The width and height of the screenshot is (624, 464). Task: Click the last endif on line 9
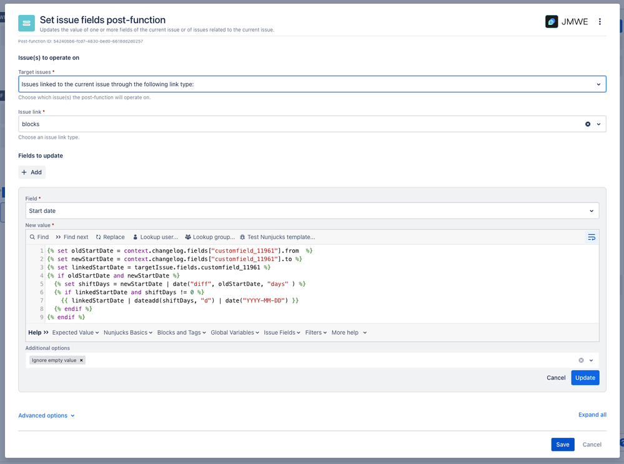(x=66, y=317)
